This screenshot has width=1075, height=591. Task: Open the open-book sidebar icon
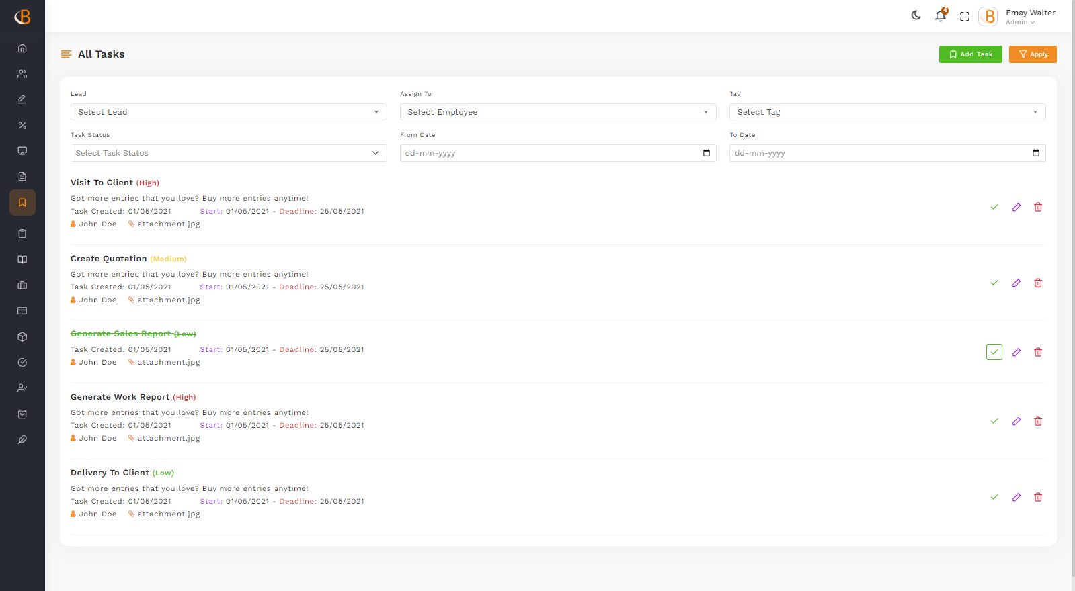coord(22,260)
